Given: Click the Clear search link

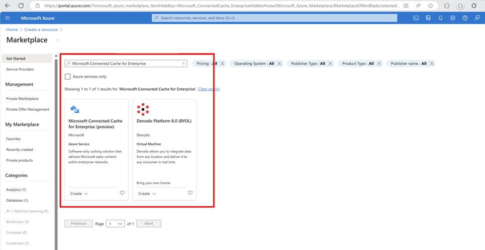Looking at the screenshot, I should coord(208,89).
